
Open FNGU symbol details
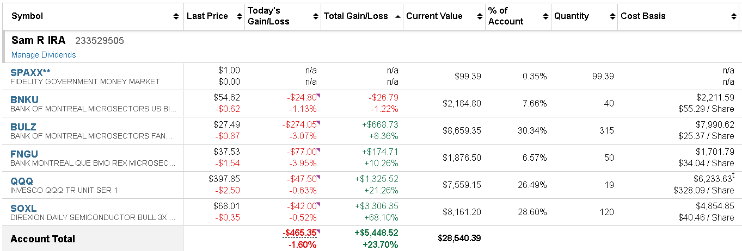click(24, 154)
